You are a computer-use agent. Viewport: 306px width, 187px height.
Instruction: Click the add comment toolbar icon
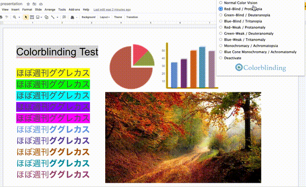(x=64, y=17)
